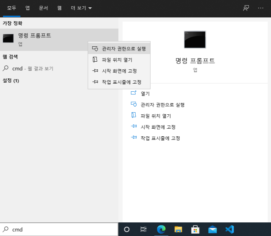Open the search feedback icon
The width and height of the screenshot is (271, 236).
coord(246,8)
